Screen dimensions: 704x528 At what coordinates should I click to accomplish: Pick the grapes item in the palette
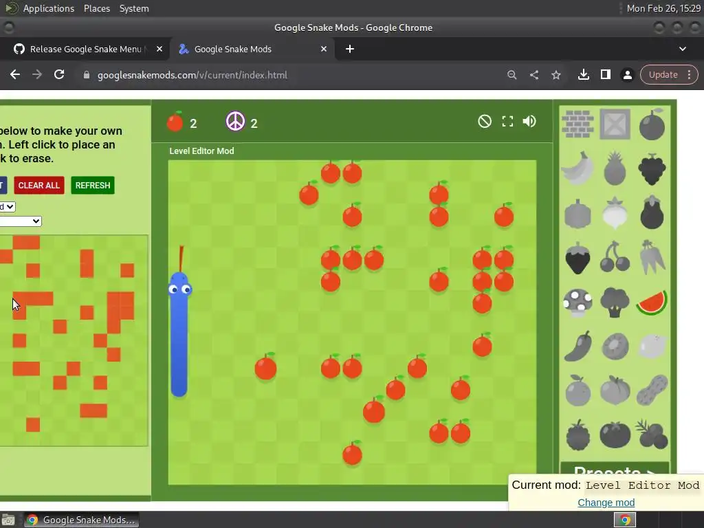(652, 169)
